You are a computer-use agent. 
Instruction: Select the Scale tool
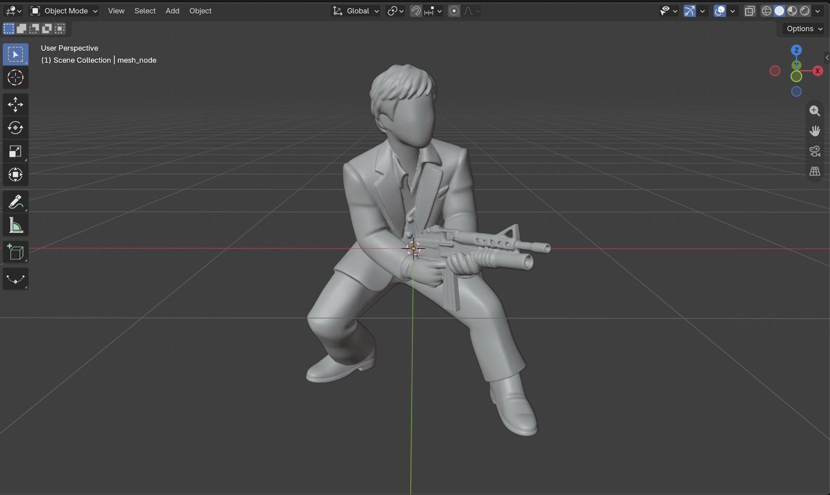tap(16, 152)
